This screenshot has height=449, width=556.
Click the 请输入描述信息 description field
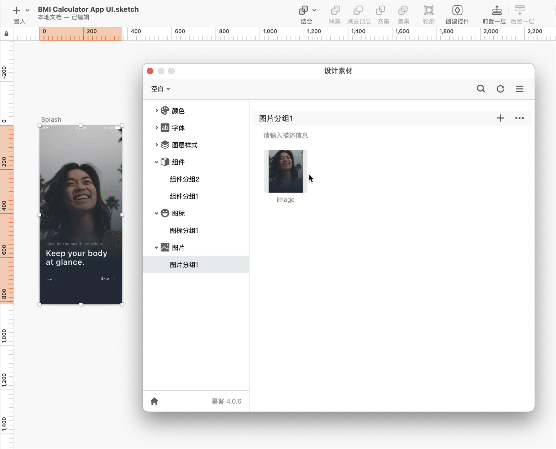coord(285,136)
